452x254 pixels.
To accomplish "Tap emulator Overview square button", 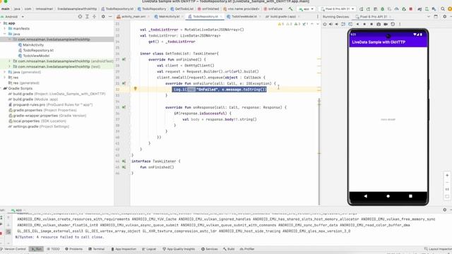I will click(410, 196).
